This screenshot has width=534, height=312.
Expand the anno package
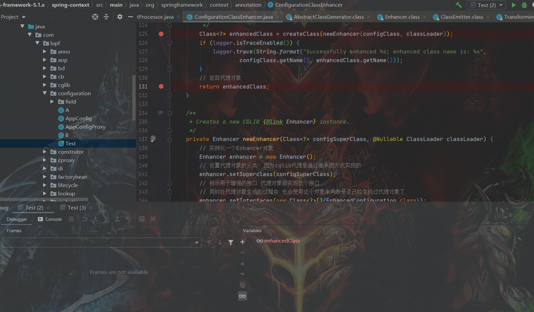pos(45,51)
